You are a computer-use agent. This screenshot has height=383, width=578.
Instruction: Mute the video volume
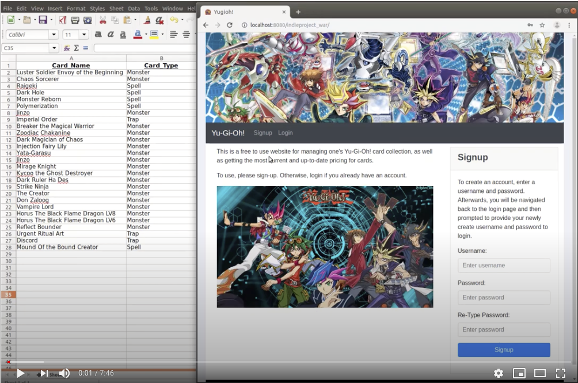64,373
